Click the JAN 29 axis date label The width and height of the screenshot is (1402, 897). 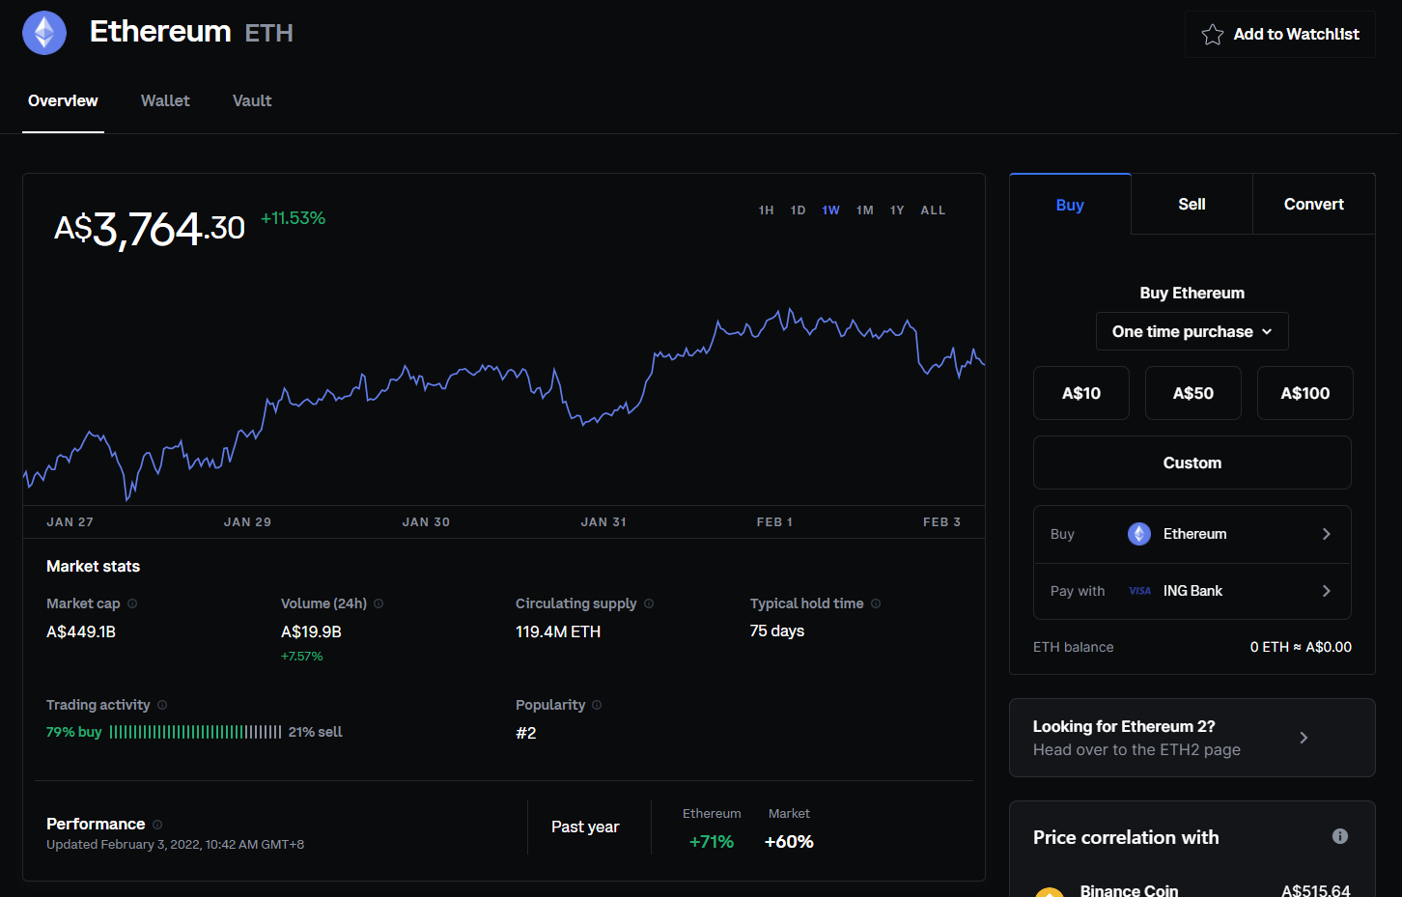click(x=247, y=521)
